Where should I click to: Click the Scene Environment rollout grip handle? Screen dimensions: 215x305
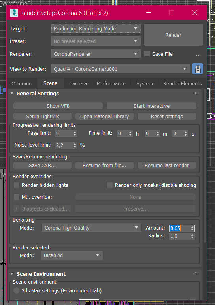point(196,274)
